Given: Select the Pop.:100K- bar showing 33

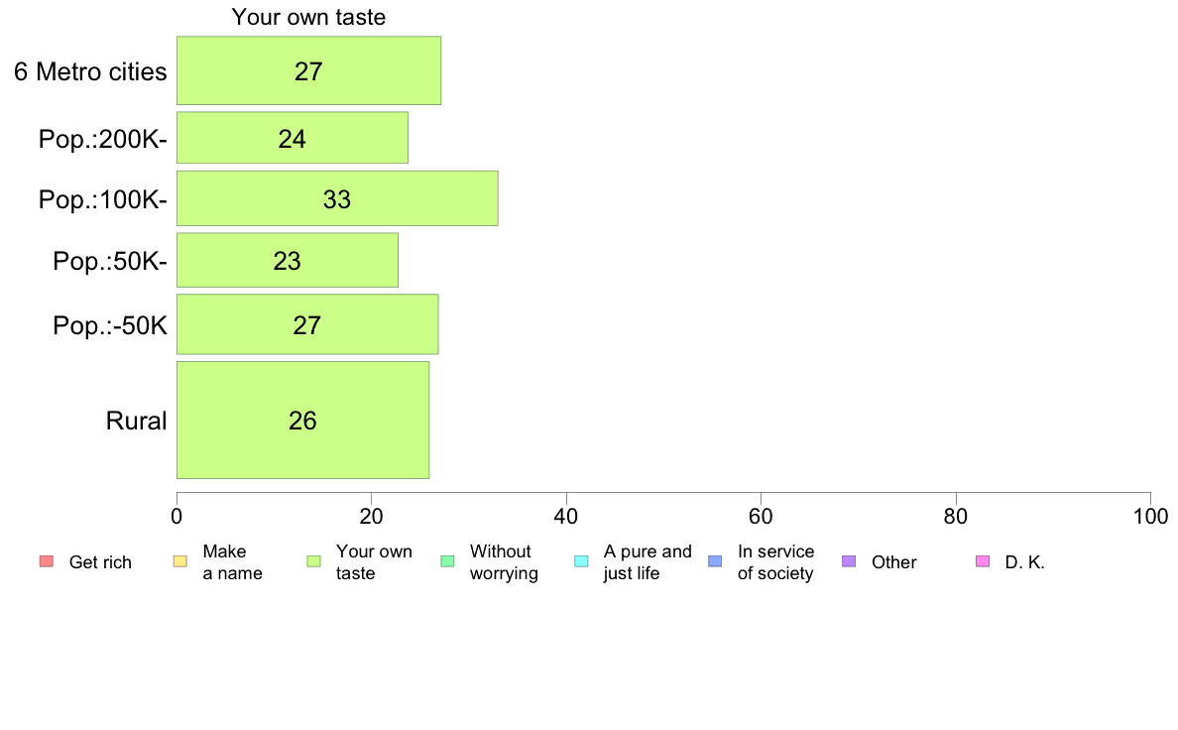Looking at the screenshot, I should pos(337,198).
